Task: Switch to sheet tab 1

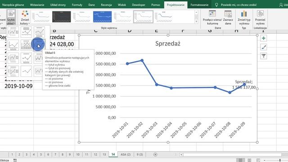Action: click(x=12, y=154)
